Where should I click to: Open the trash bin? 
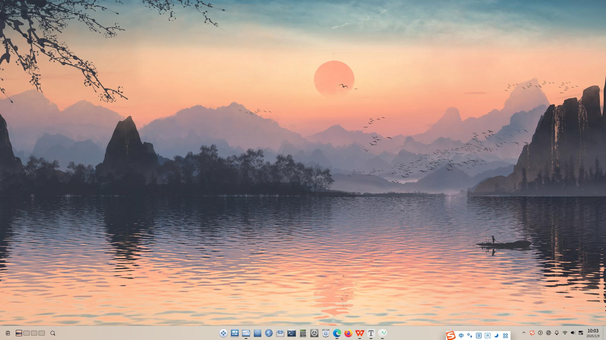tap(326, 333)
